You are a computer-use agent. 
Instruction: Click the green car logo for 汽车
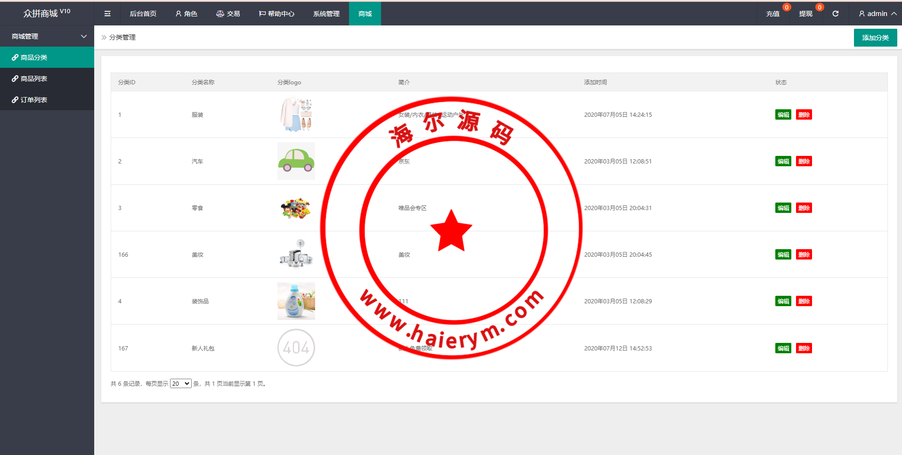[x=296, y=161]
